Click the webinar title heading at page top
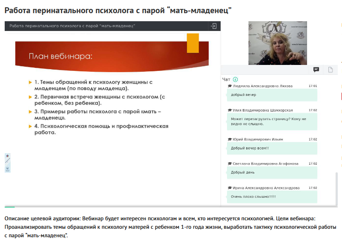Image resolution: width=342 pixels, height=247 pixels. pos(118,10)
